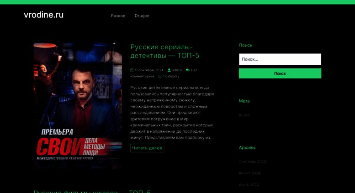
Task: Click the comments bubble icon
Action: (187, 70)
